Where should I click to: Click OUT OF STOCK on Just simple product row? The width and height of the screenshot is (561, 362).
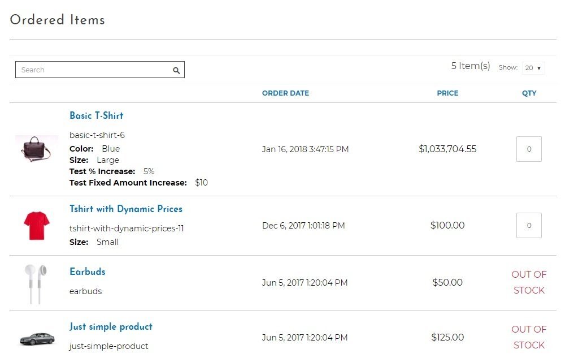coord(529,337)
